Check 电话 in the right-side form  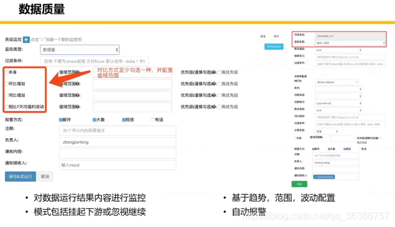[x=360, y=149]
